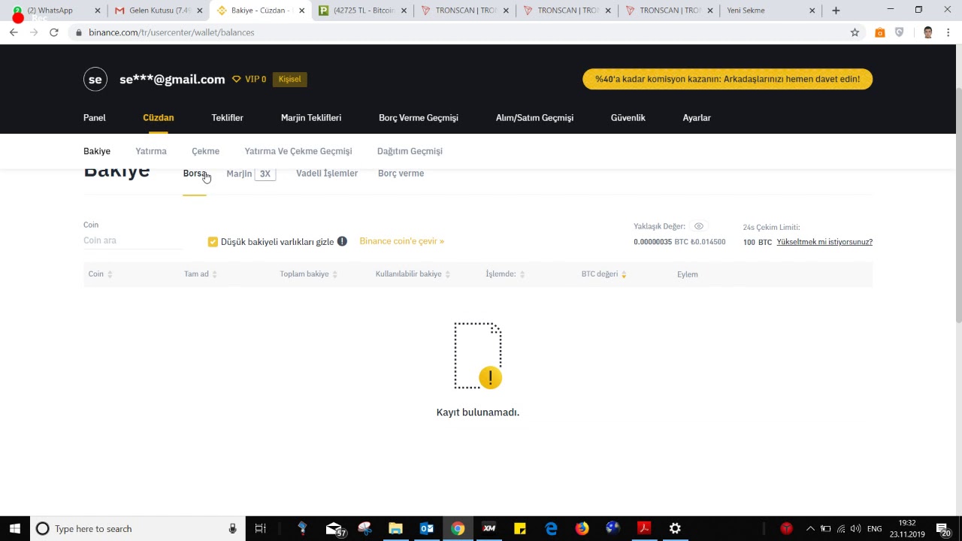Open Borç Verme Geçmişi menu
962x541 pixels.
[419, 118]
